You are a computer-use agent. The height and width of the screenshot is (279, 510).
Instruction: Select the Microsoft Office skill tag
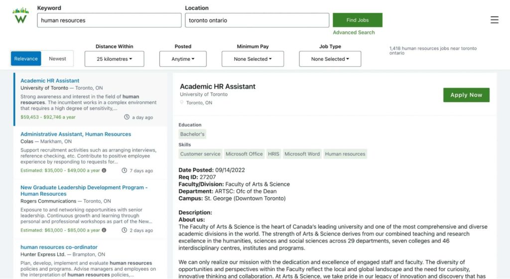244,154
